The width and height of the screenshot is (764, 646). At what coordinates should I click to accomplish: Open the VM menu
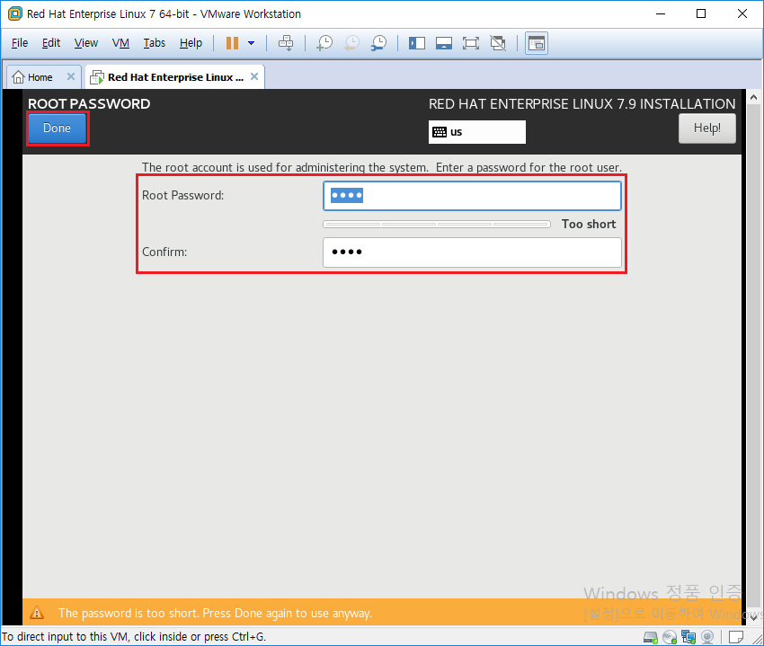[x=120, y=43]
